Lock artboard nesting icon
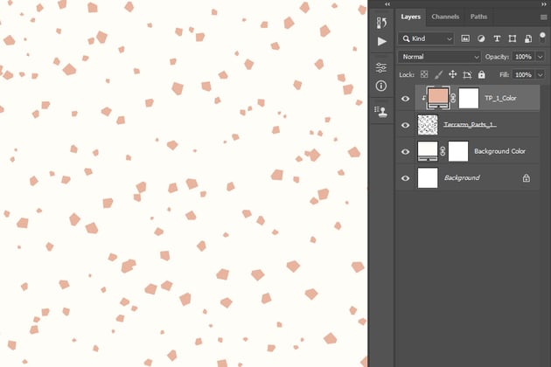The width and height of the screenshot is (551, 367). tap(467, 74)
